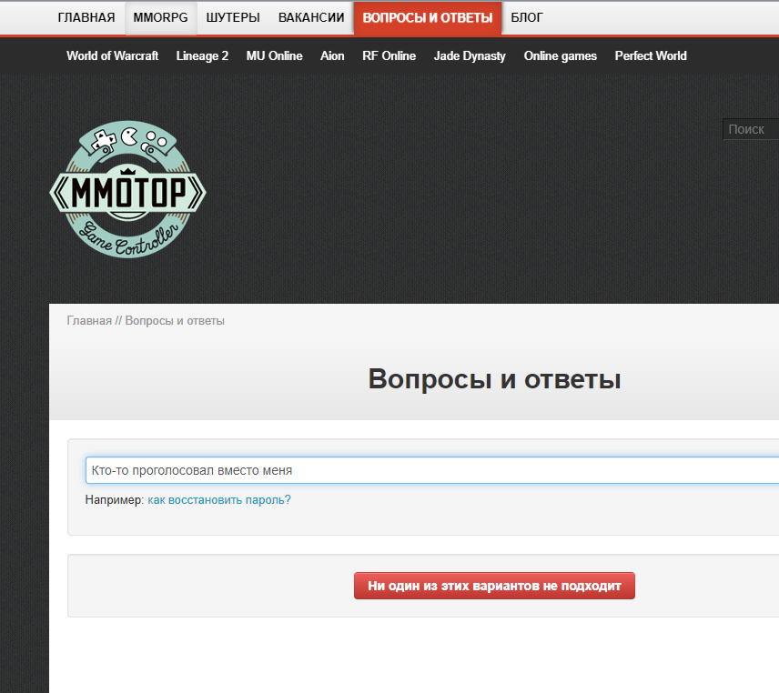Visit the Jade Dynasty link
This screenshot has height=693, width=779.
(470, 55)
